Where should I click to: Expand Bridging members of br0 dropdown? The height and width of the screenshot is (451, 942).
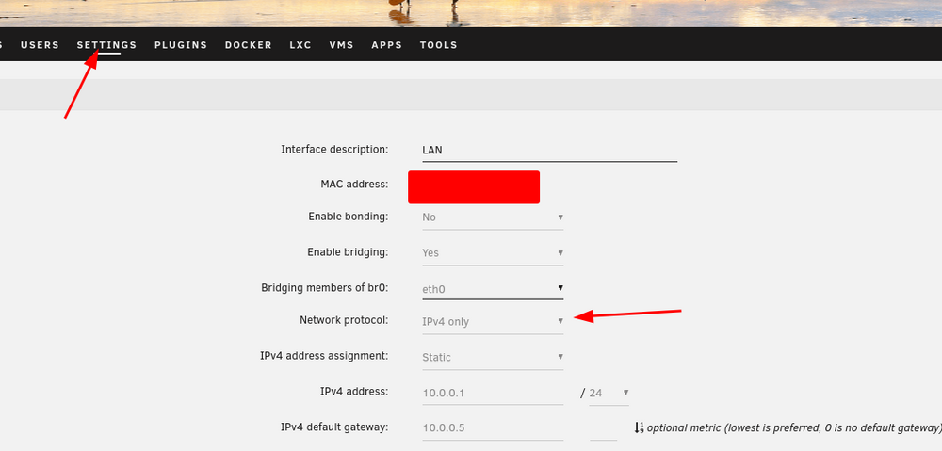point(493,289)
